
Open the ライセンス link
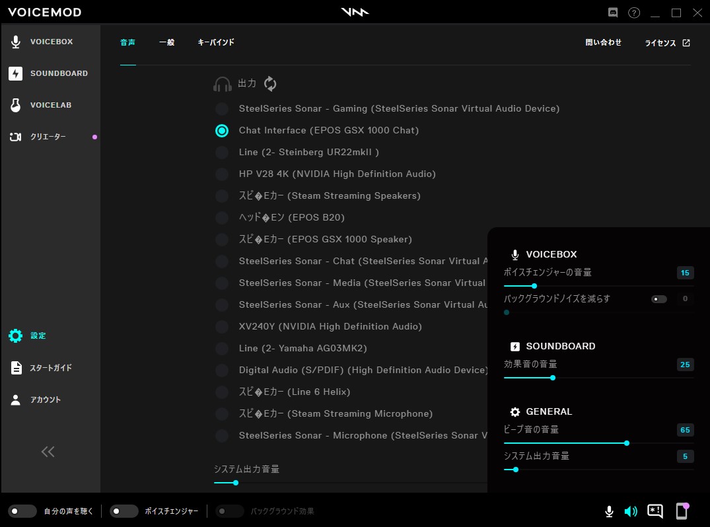pos(660,43)
